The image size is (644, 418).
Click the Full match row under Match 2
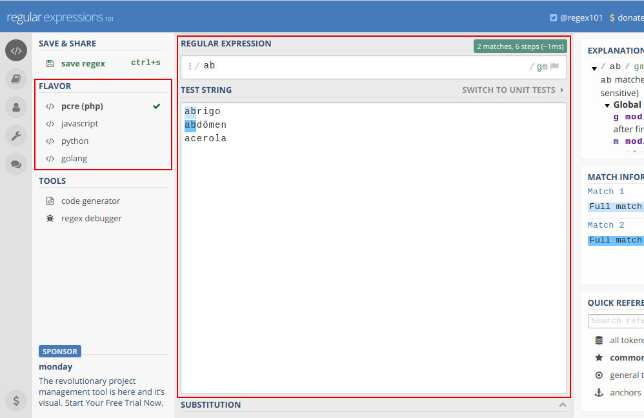click(616, 240)
